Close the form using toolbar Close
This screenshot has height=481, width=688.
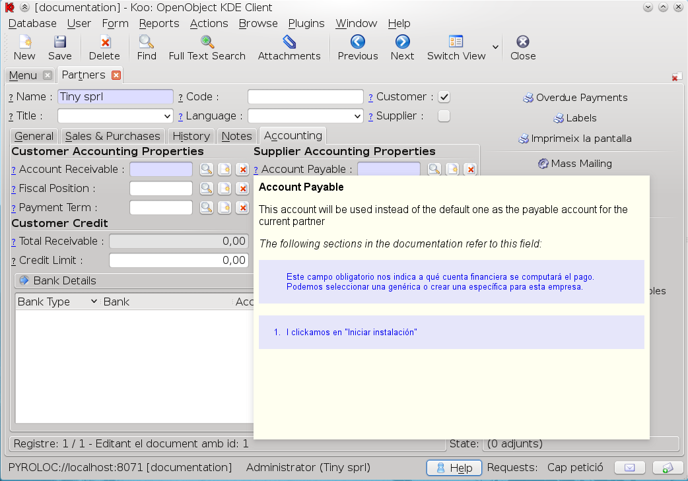[522, 48]
